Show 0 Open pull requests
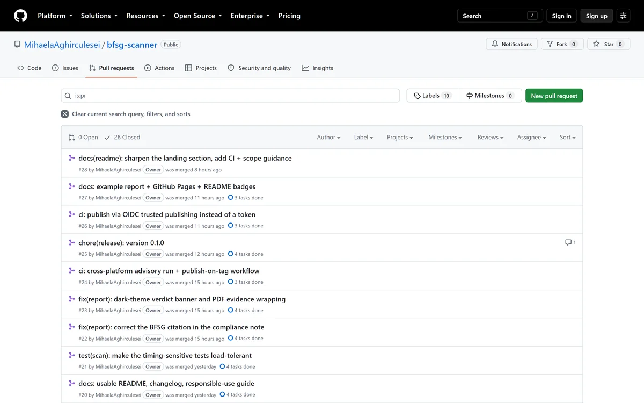644x403 pixels. point(83,137)
